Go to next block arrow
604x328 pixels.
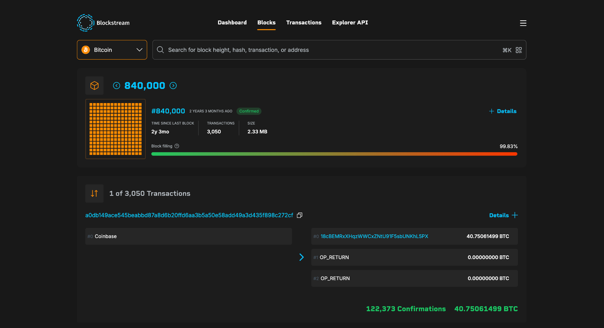[x=173, y=85]
